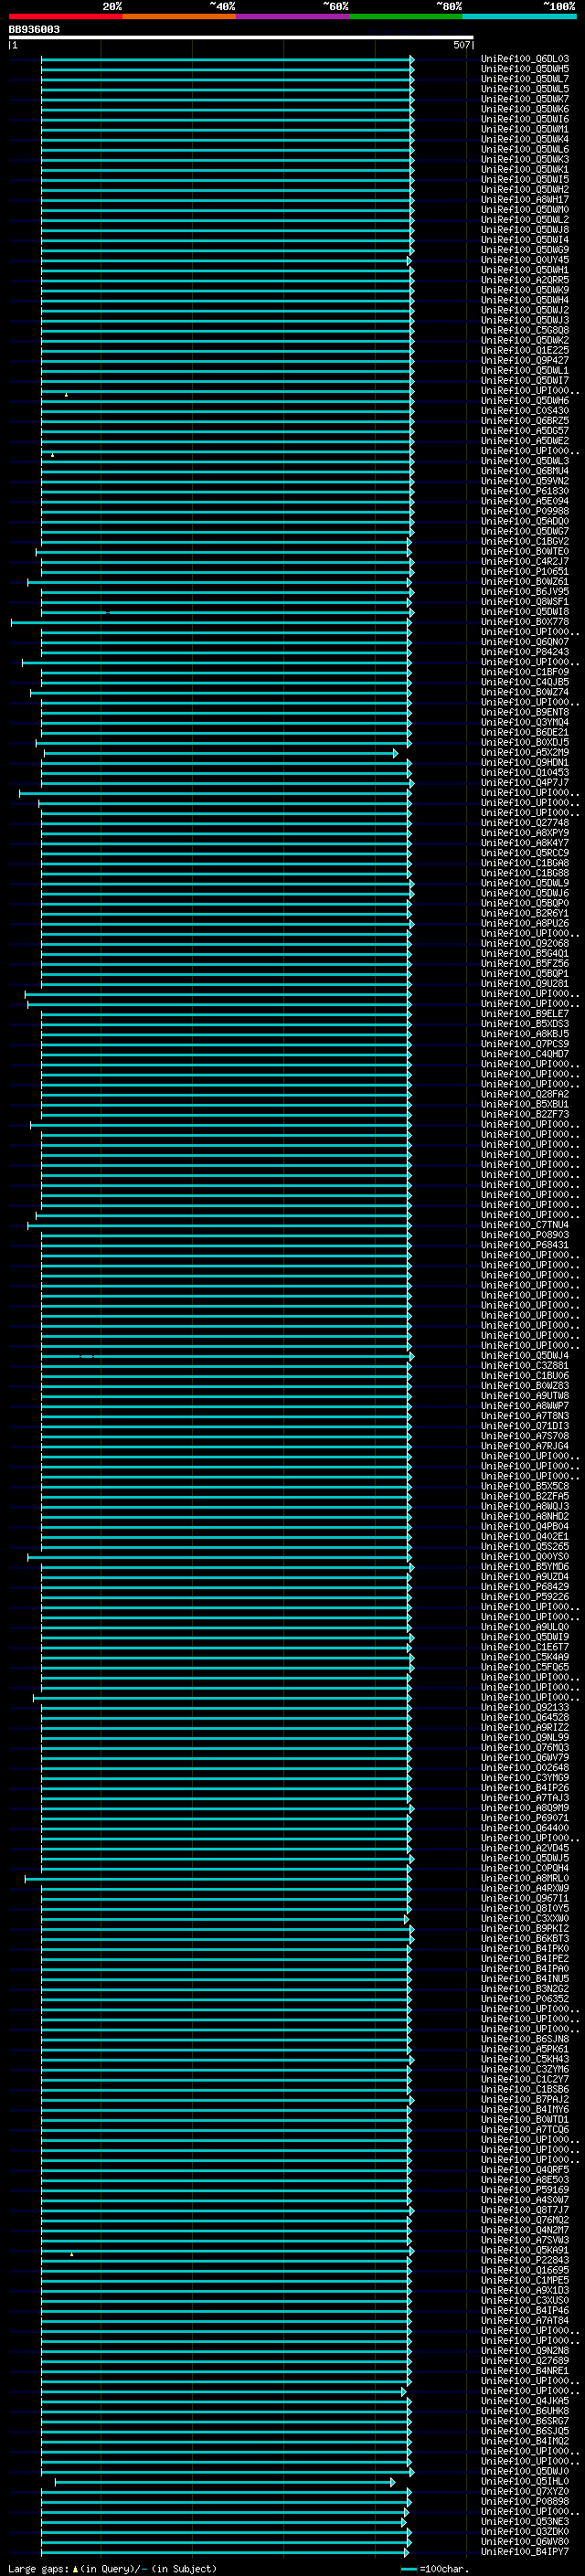Select the UniRef100_C5KH43 label
This screenshot has width=585, height=2576.
coord(524,2059)
